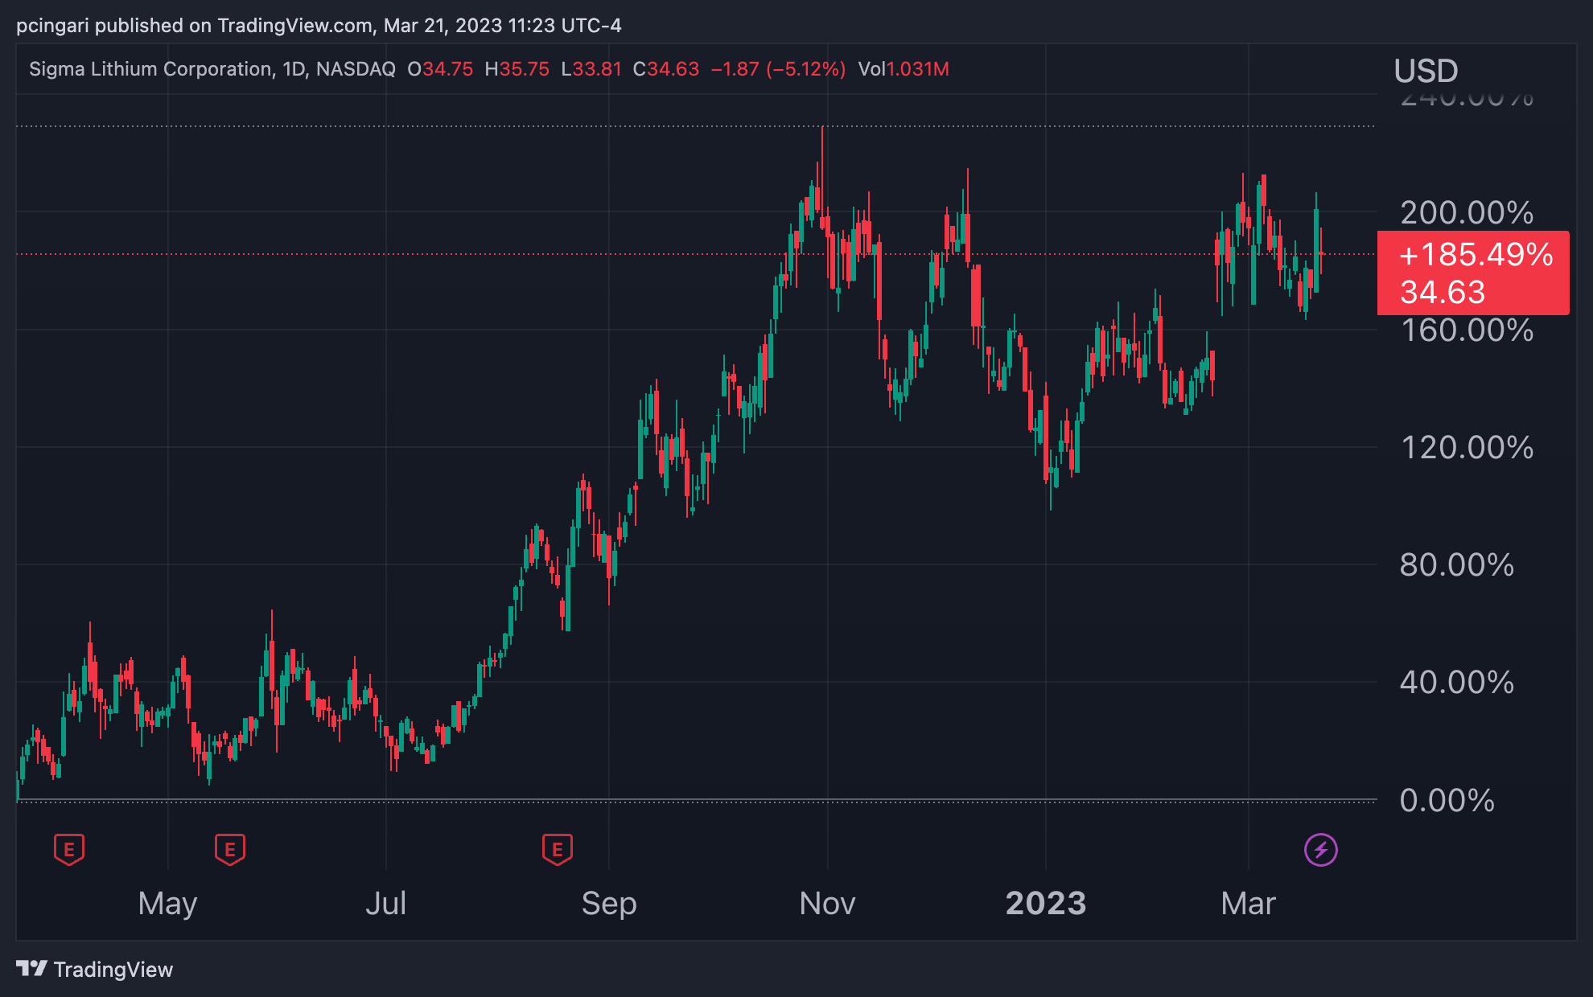Click the April earnings E marker
This screenshot has width=1593, height=997.
pos(69,849)
